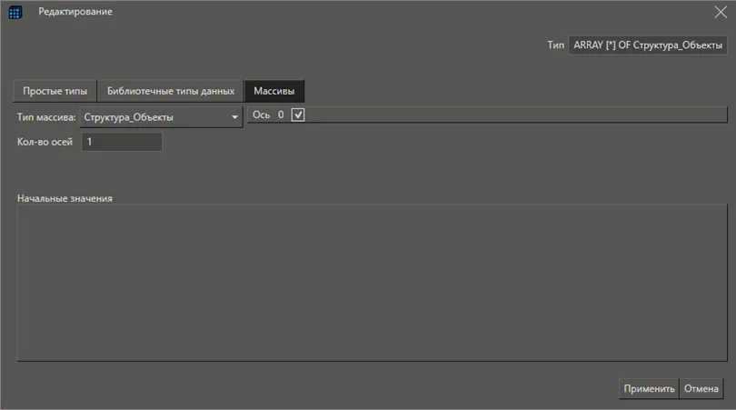Click the Редактирование title text
Viewport: 736px width, 410px height.
click(75, 12)
